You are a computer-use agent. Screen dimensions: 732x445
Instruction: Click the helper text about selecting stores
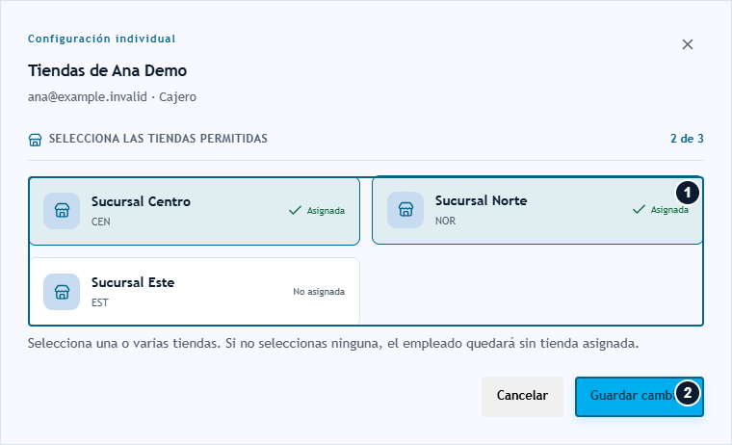[333, 344]
